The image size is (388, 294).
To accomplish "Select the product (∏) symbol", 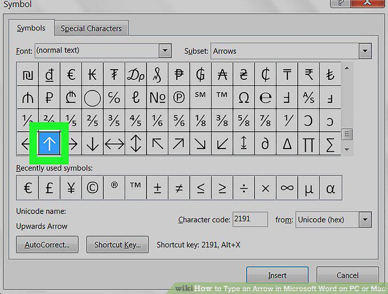I will click(309, 144).
